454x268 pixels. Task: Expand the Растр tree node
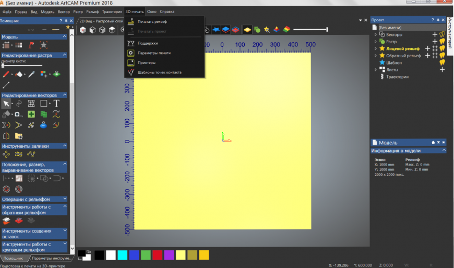coord(376,42)
